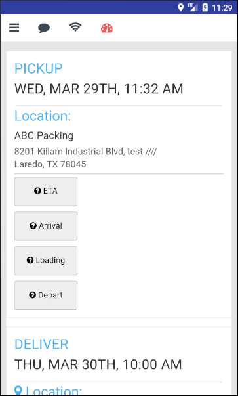
Task: Tap the battery charging status icon
Action: 205,8
